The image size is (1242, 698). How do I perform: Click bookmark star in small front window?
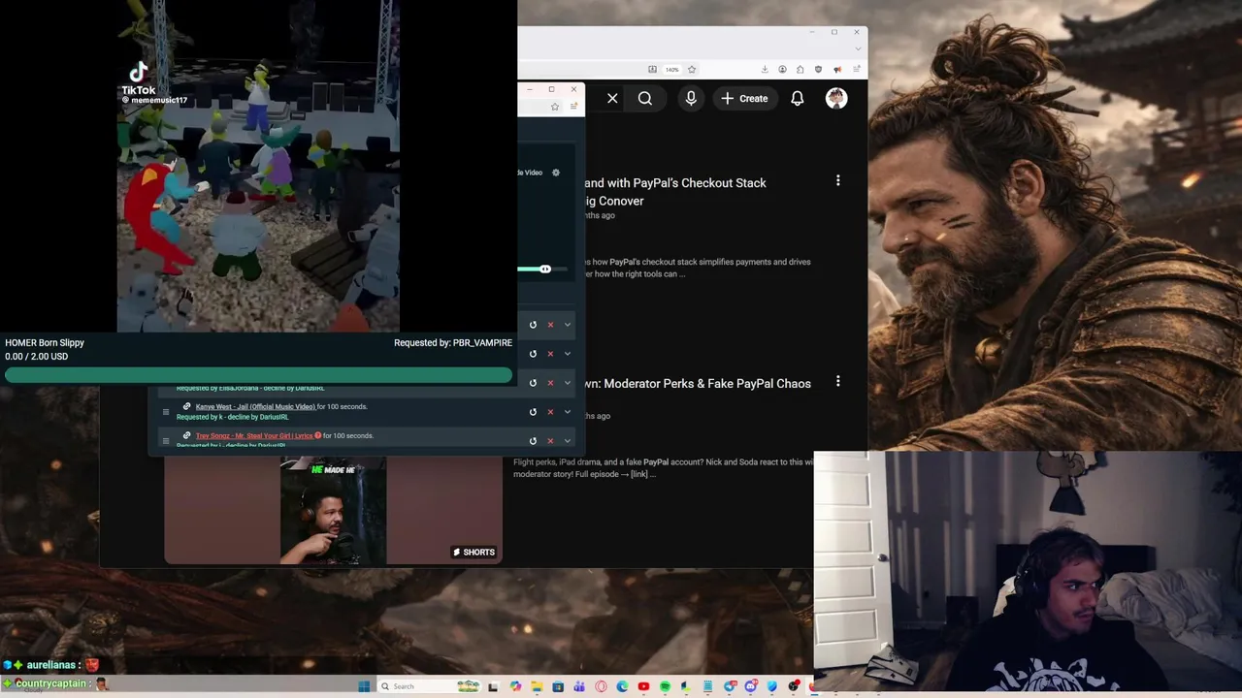(555, 107)
